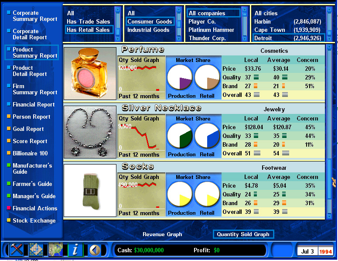Select 'All' in goods type list
Screen dimensions: 338x261
(x=131, y=14)
